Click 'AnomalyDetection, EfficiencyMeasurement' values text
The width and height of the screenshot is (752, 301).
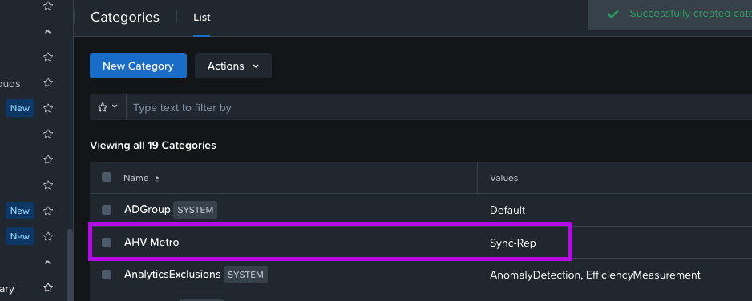click(595, 275)
